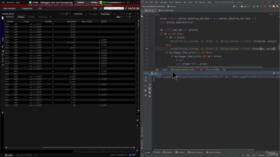Click the PyCharm Debug bug icon
This screenshot has width=280, height=157.
coord(258,7)
